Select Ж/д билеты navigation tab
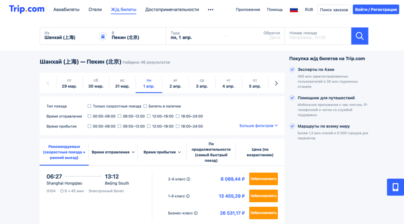Image resolution: width=404 pixels, height=224 pixels. pos(123,9)
